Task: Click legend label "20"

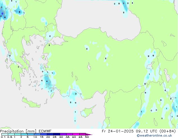Action: coord(48,137)
